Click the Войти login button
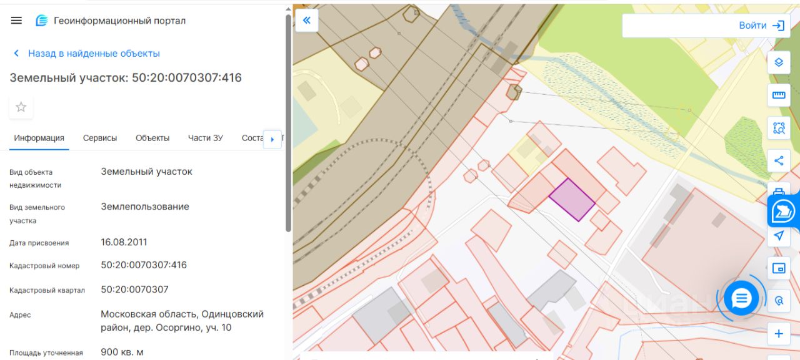Viewport: 800px width, 360px height. [761, 26]
